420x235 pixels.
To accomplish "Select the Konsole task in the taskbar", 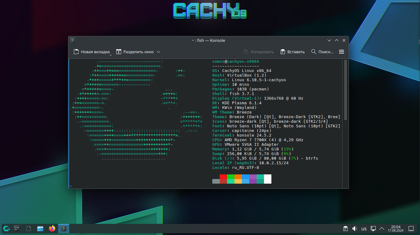I will point(64,228).
